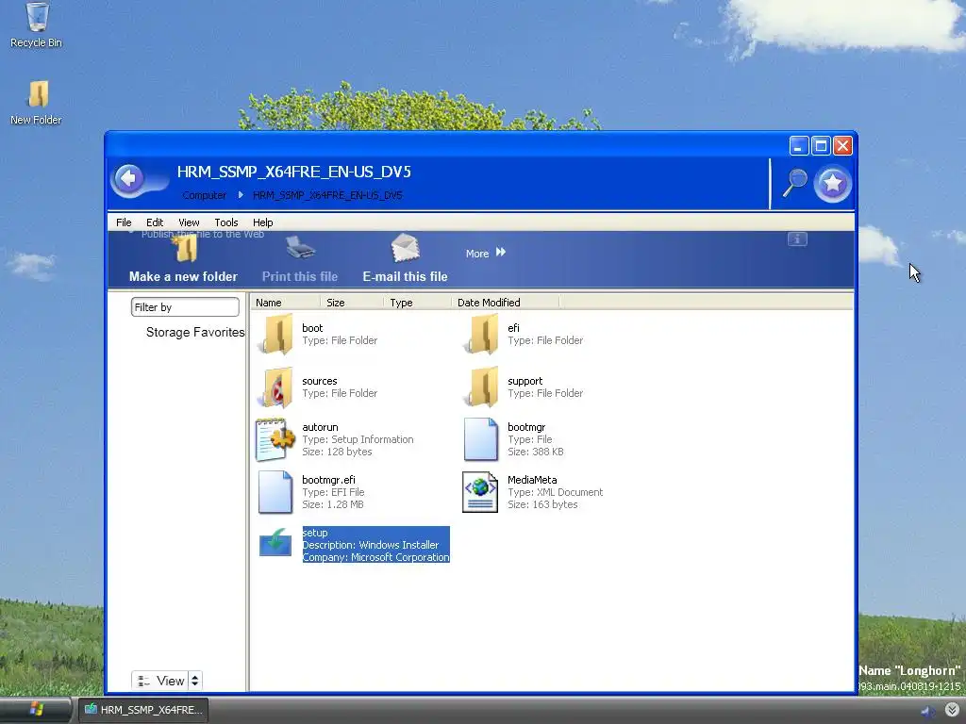Sort by the Size column header
Viewport: 966px width, 724px height.
pyautogui.click(x=352, y=303)
